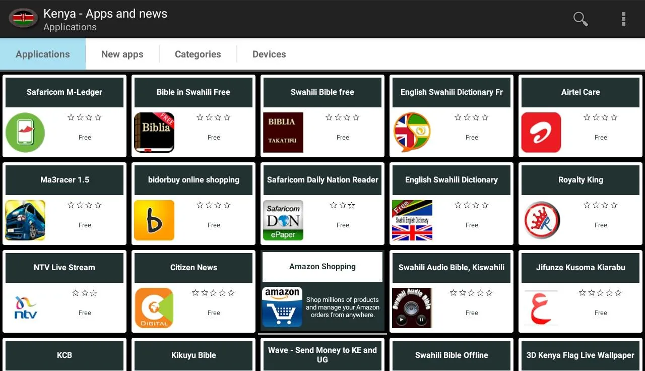Click the Amazon ad description text
The width and height of the screenshot is (645, 371).
coord(343,307)
